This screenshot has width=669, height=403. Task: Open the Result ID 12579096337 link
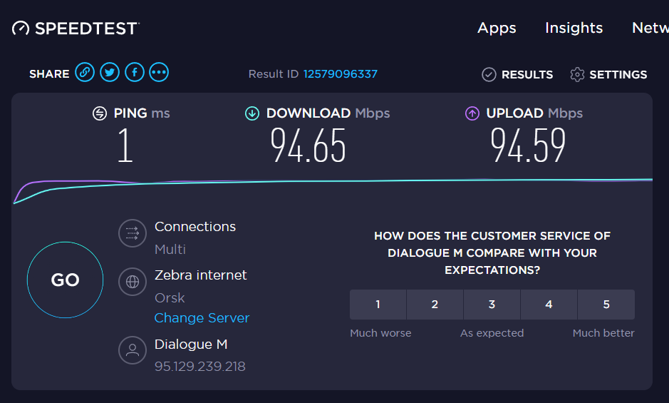point(340,74)
